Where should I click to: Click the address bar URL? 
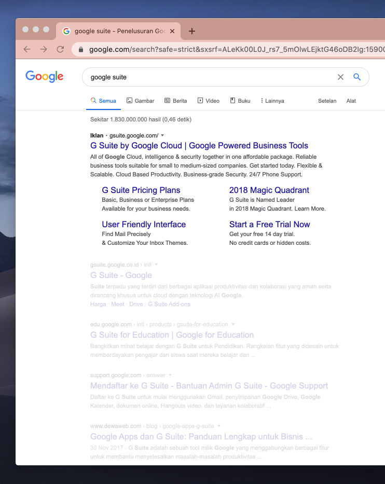click(x=237, y=49)
